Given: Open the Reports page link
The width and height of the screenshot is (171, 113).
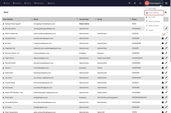Looking at the screenshot, I should (51, 3).
